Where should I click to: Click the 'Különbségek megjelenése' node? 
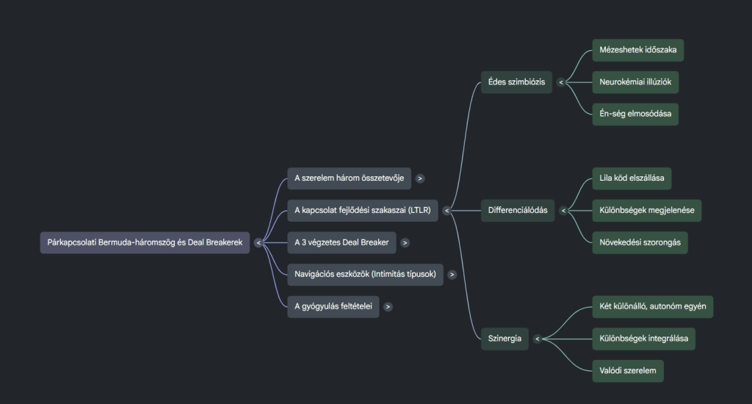click(646, 211)
